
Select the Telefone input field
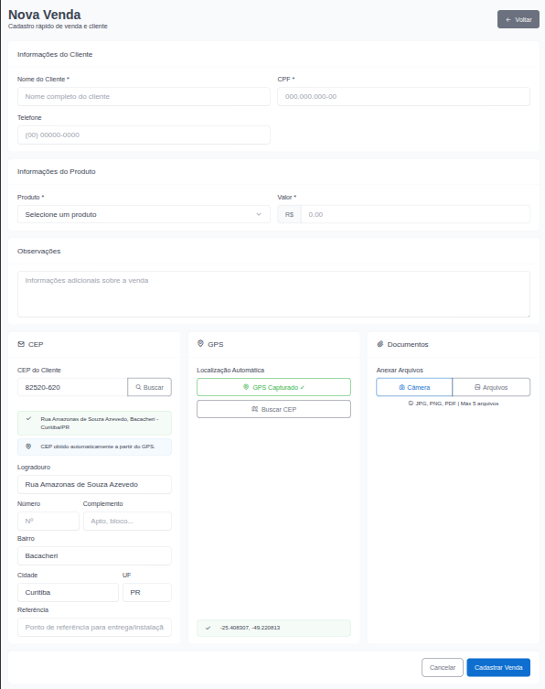tap(144, 135)
